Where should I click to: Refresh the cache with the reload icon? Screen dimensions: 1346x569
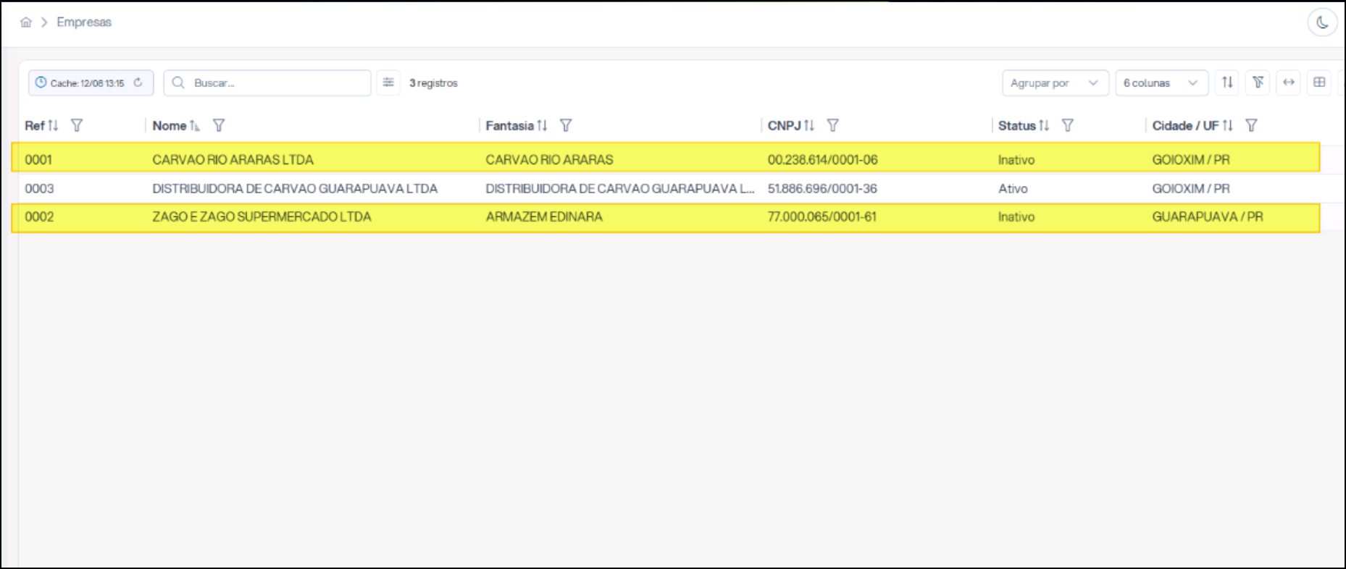138,83
